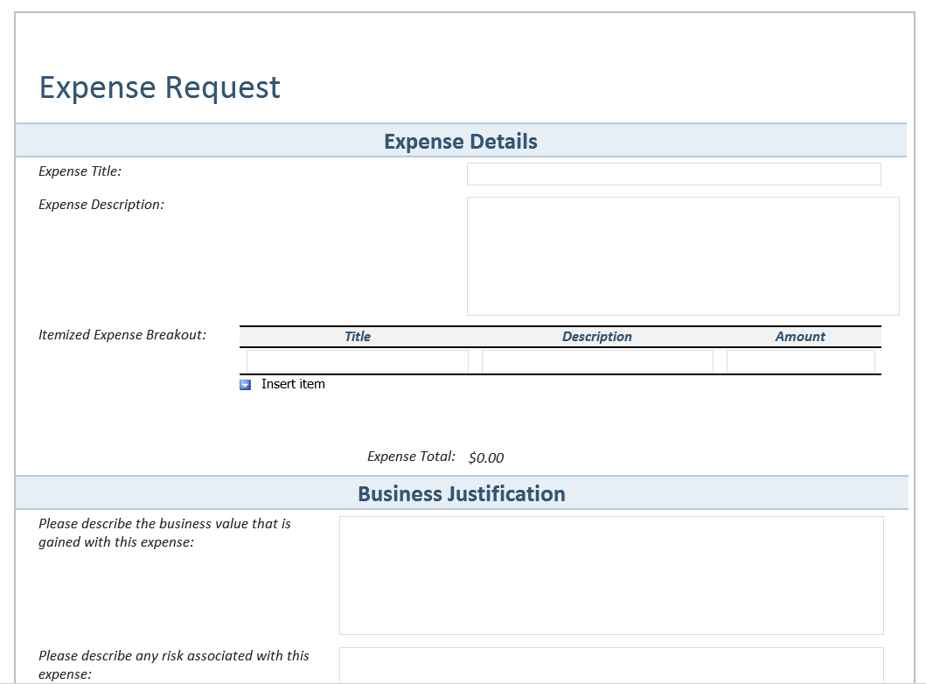
Task: Click the Title column header
Action: pos(357,337)
